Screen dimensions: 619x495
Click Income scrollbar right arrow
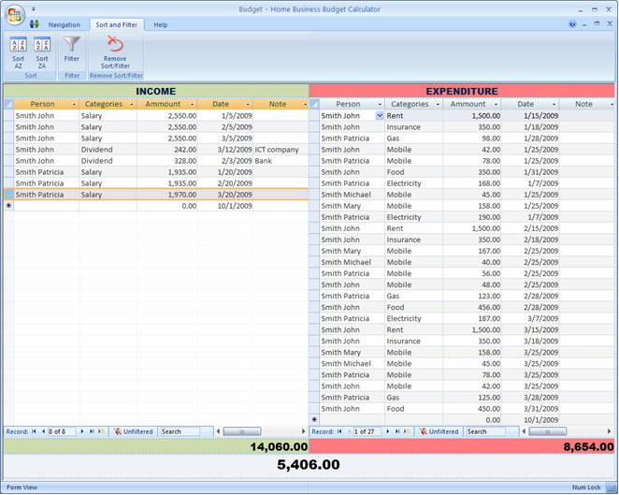(303, 431)
